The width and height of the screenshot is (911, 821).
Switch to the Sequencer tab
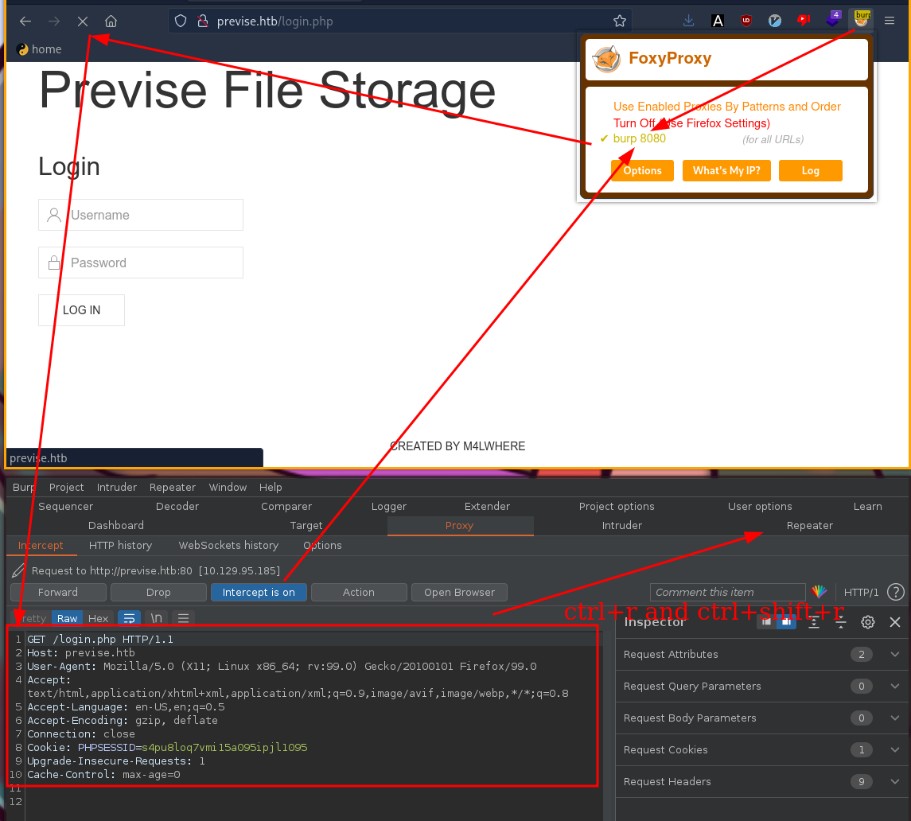tap(66, 506)
